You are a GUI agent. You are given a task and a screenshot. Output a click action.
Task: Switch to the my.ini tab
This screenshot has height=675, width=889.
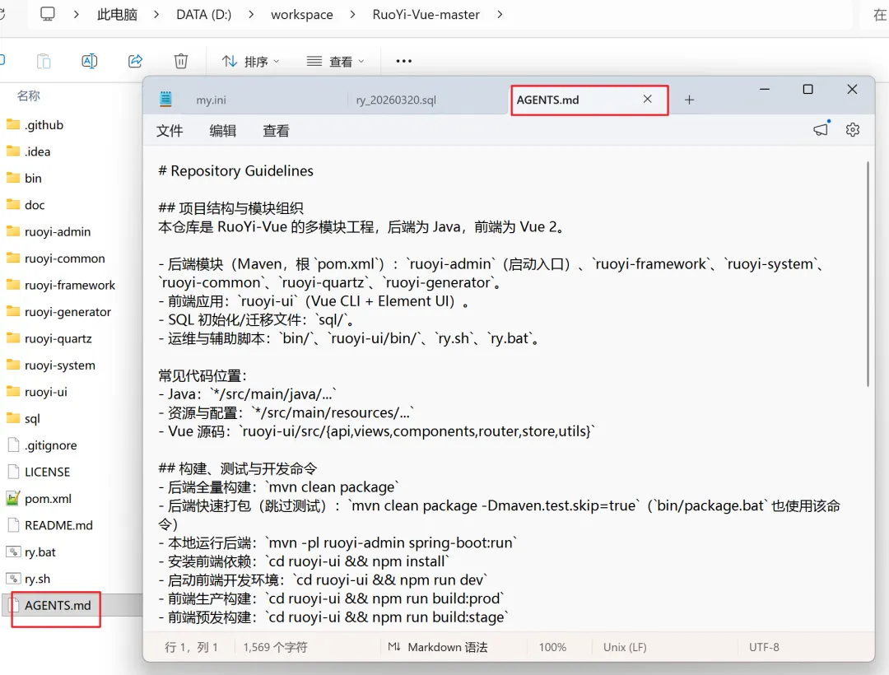pyautogui.click(x=211, y=100)
